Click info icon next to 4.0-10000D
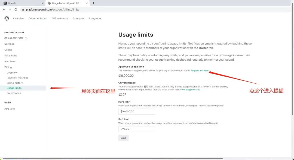The image size is (294, 160). (26, 38)
